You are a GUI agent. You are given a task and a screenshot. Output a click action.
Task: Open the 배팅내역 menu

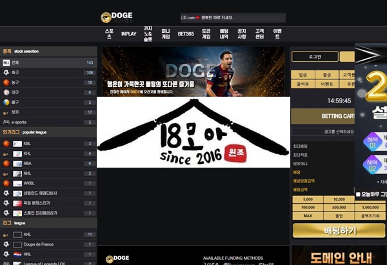tap(224, 34)
